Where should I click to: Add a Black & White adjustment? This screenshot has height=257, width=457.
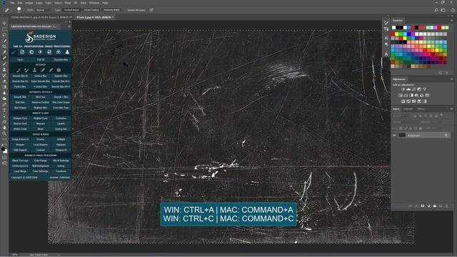click(411, 95)
